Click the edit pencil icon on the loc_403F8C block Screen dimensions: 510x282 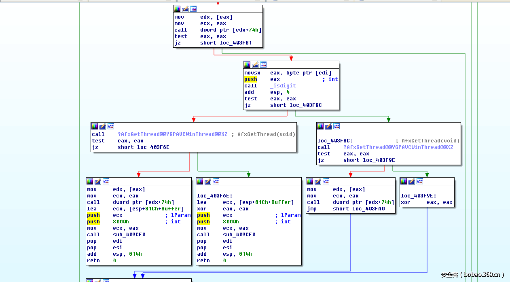(x=328, y=126)
